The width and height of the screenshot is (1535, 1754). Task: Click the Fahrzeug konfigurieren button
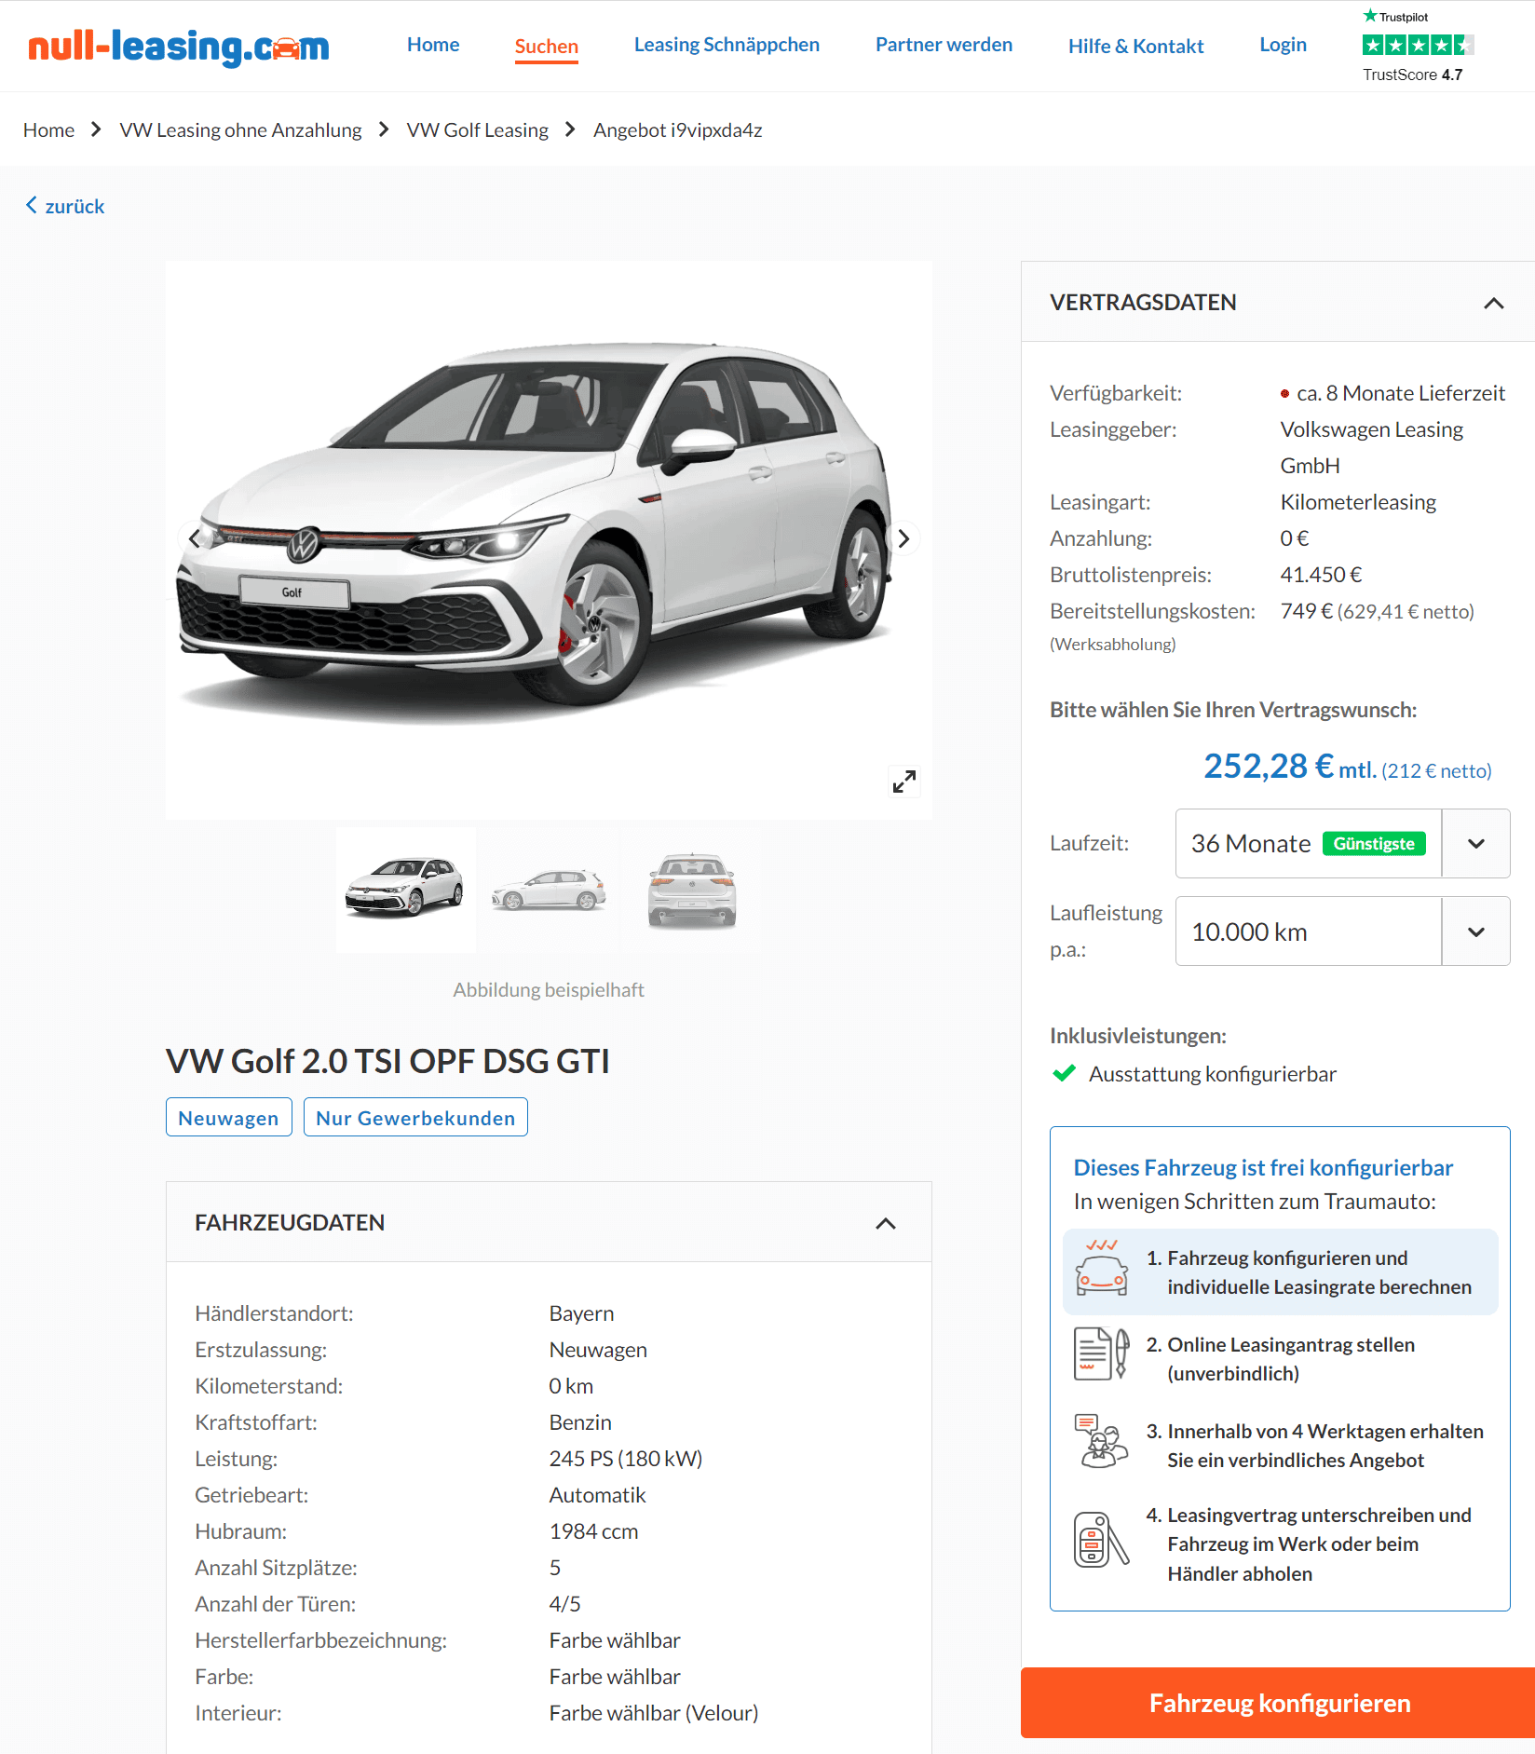coord(1278,1703)
